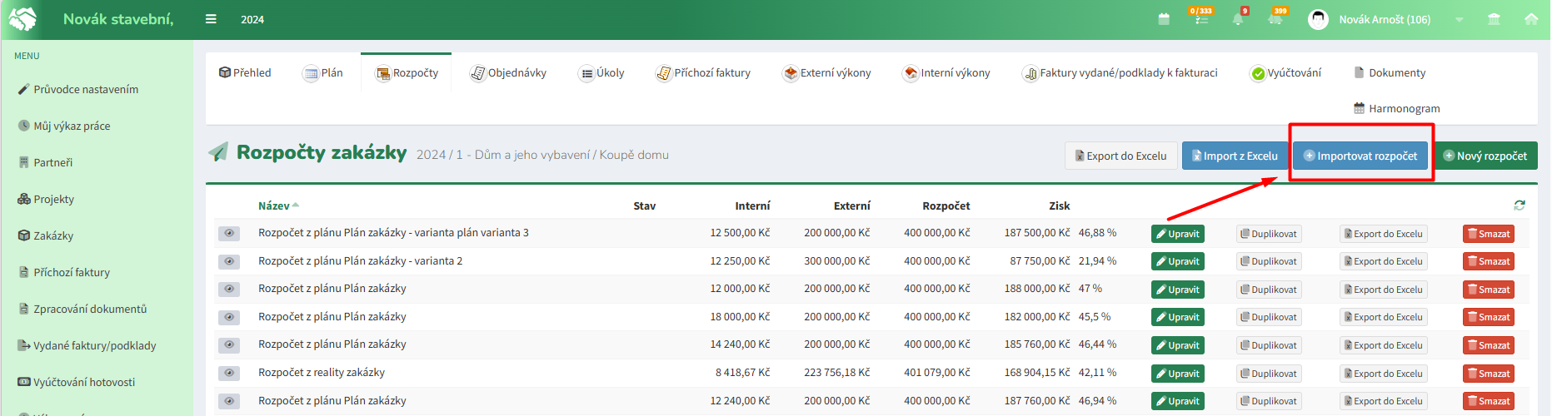
Task: Switch to the Vyúčtování tab
Action: pos(1285,72)
